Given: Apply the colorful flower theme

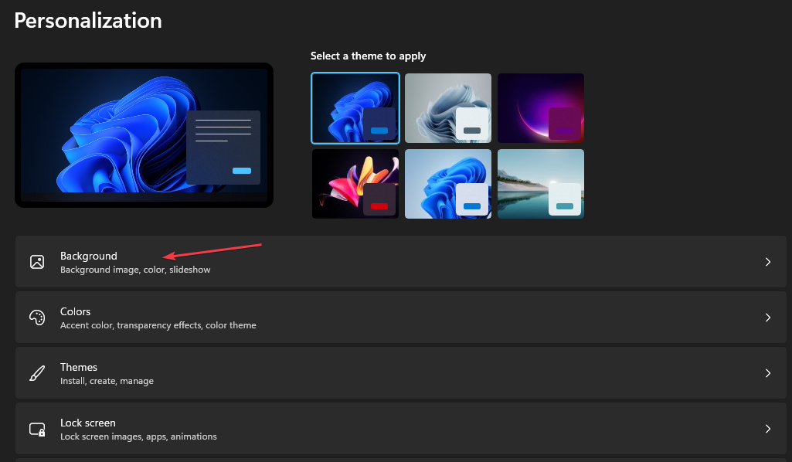Looking at the screenshot, I should tap(355, 184).
